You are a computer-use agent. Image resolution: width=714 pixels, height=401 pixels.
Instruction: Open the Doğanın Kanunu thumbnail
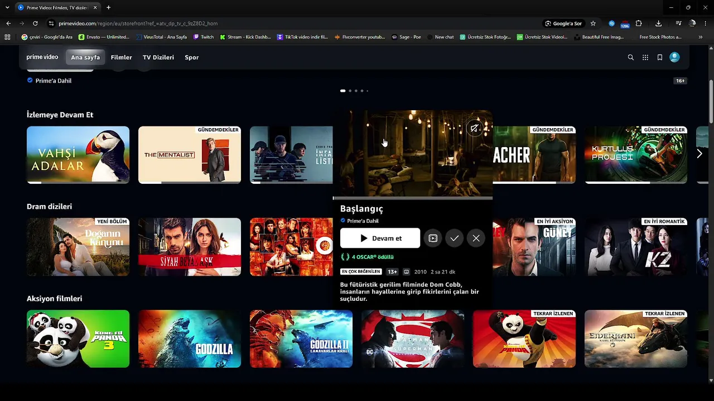pyautogui.click(x=78, y=247)
